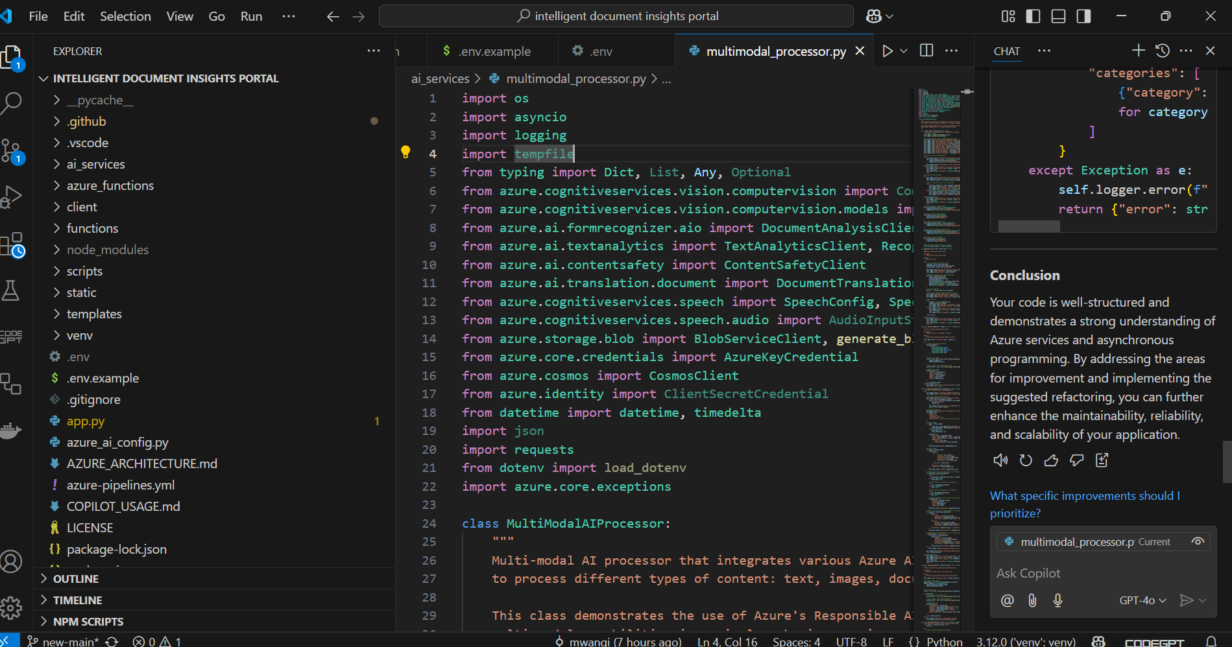
Task: Click the code block horizontal scrollbar
Action: pyautogui.click(x=1029, y=226)
